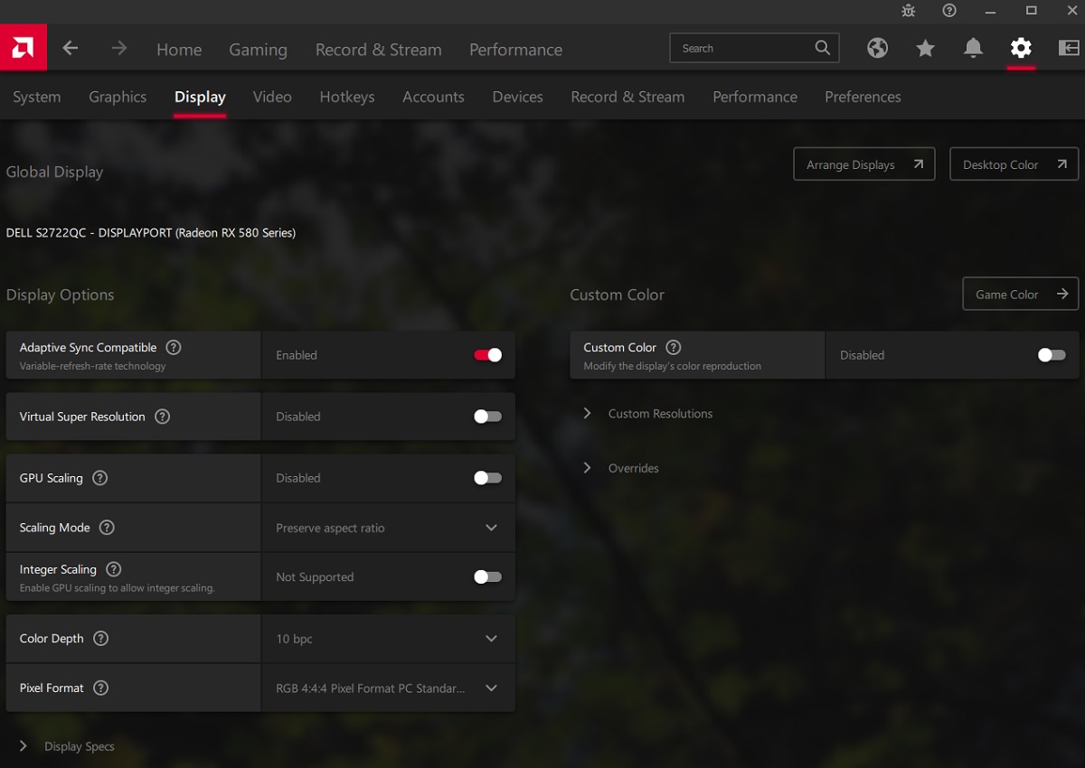The width and height of the screenshot is (1085, 768).
Task: Open settings gear icon
Action: pyautogui.click(x=1021, y=48)
